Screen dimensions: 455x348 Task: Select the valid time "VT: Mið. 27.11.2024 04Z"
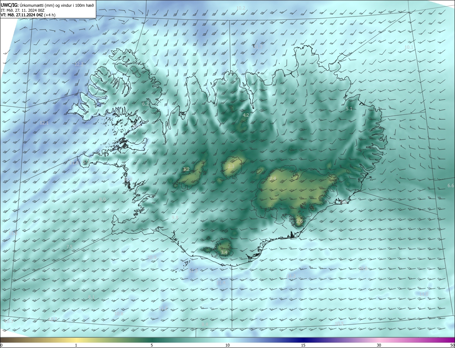coord(22,15)
